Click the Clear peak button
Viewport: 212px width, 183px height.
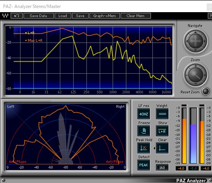162,148
